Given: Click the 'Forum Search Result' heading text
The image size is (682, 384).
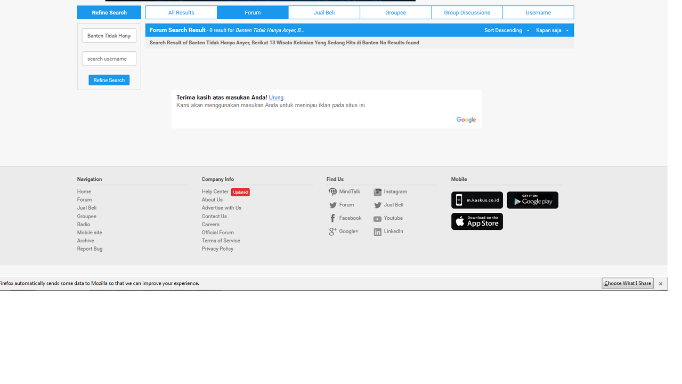Looking at the screenshot, I should click(177, 30).
